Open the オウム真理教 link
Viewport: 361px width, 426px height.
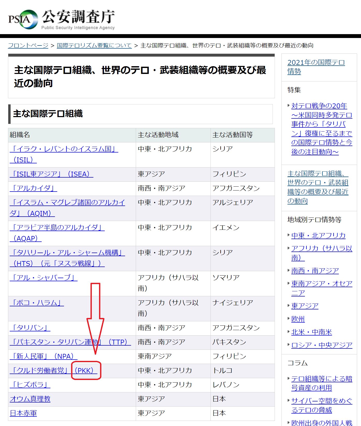(30, 399)
